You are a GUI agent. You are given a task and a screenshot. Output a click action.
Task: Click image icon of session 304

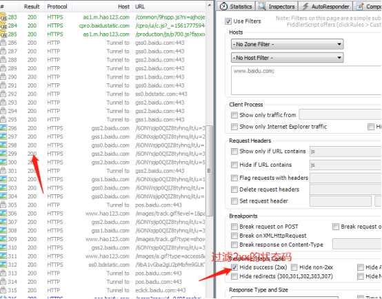click(3, 196)
